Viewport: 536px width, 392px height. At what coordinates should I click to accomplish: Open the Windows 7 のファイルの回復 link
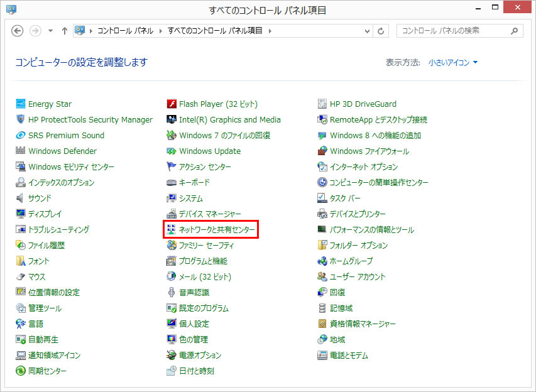[x=224, y=135]
